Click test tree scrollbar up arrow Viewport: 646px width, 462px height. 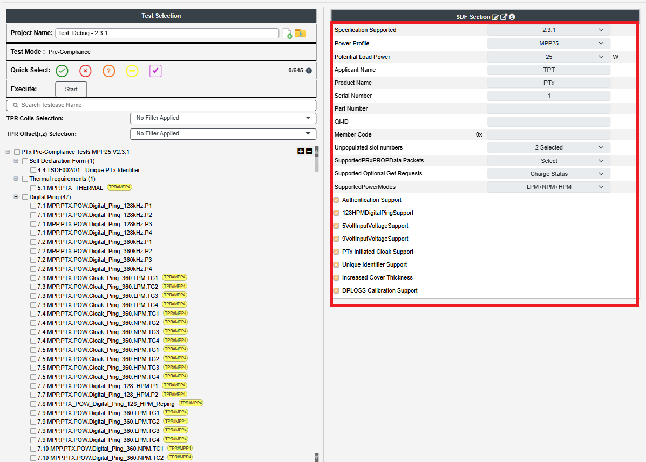[316, 151]
